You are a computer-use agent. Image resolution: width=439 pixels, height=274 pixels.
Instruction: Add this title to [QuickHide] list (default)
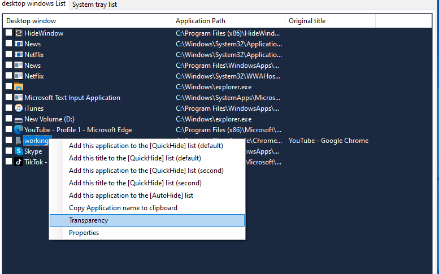tap(147, 158)
